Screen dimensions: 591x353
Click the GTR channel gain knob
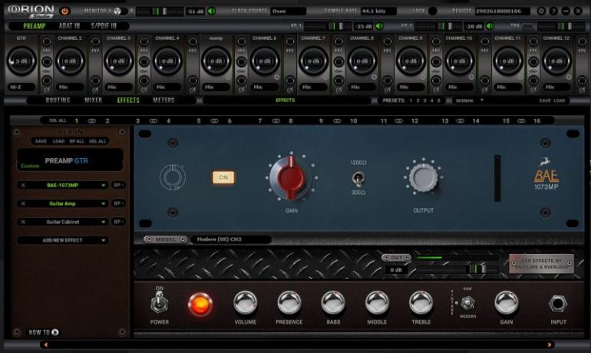(21, 61)
